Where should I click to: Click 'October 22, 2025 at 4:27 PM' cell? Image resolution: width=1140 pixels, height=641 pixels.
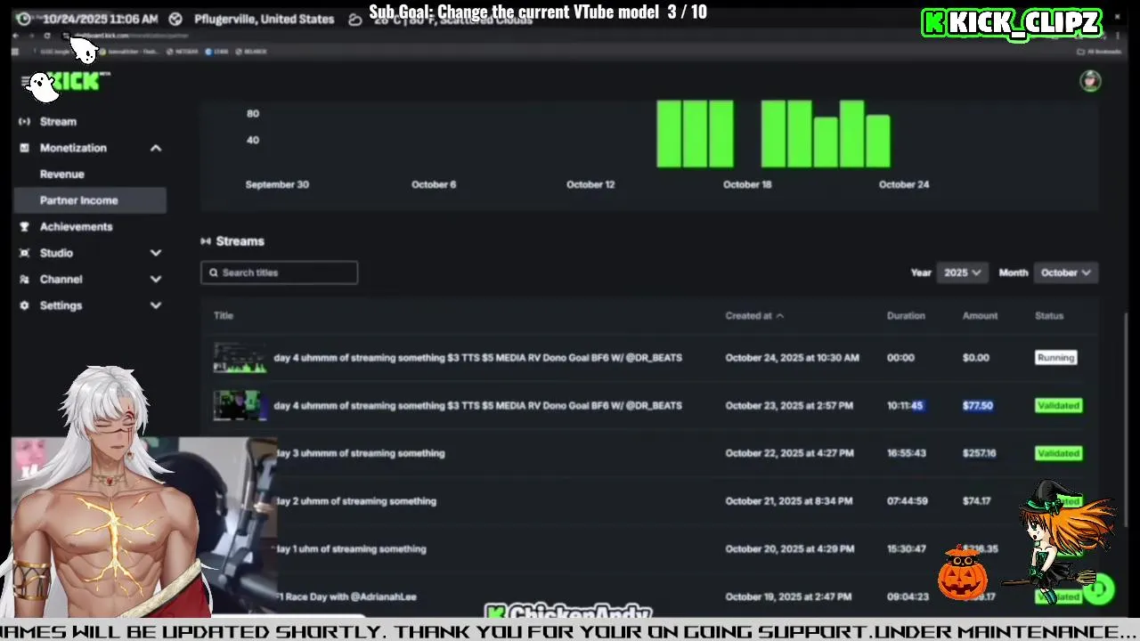789,453
